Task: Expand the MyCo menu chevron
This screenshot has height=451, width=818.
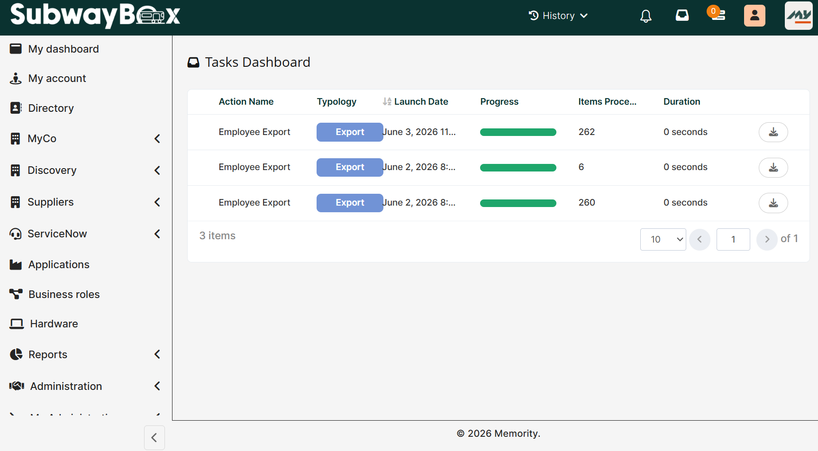Action: (x=157, y=138)
